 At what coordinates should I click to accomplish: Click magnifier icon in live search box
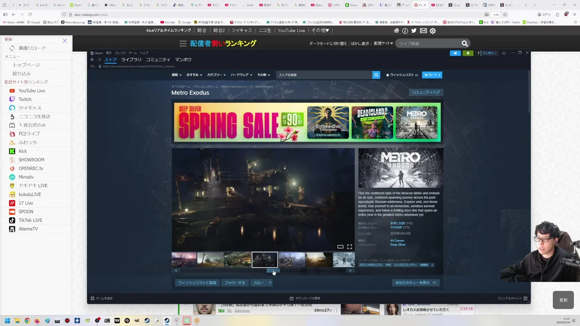pyautogui.click(x=464, y=43)
